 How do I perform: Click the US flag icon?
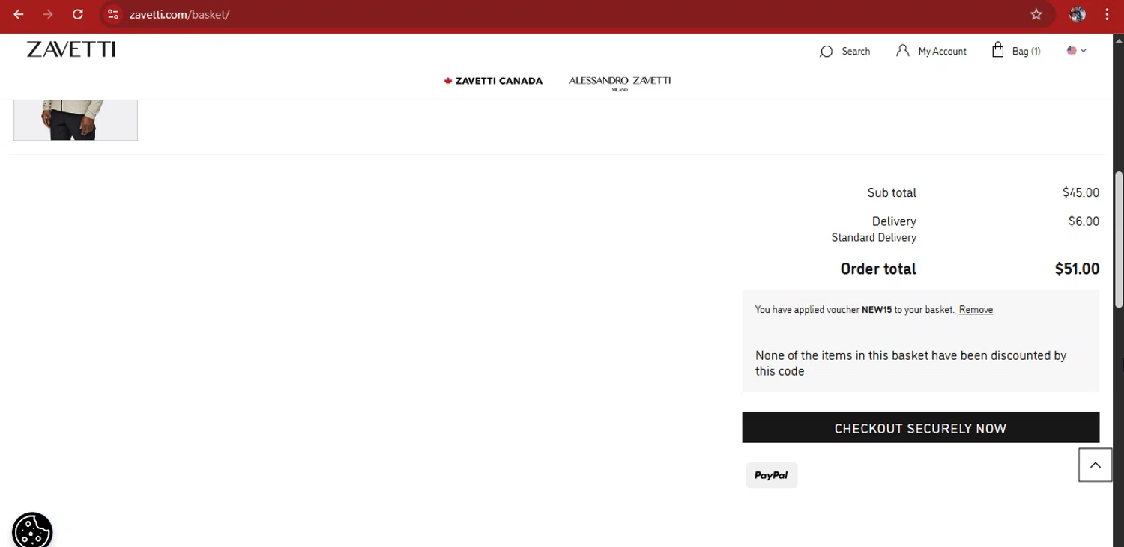[x=1072, y=51]
